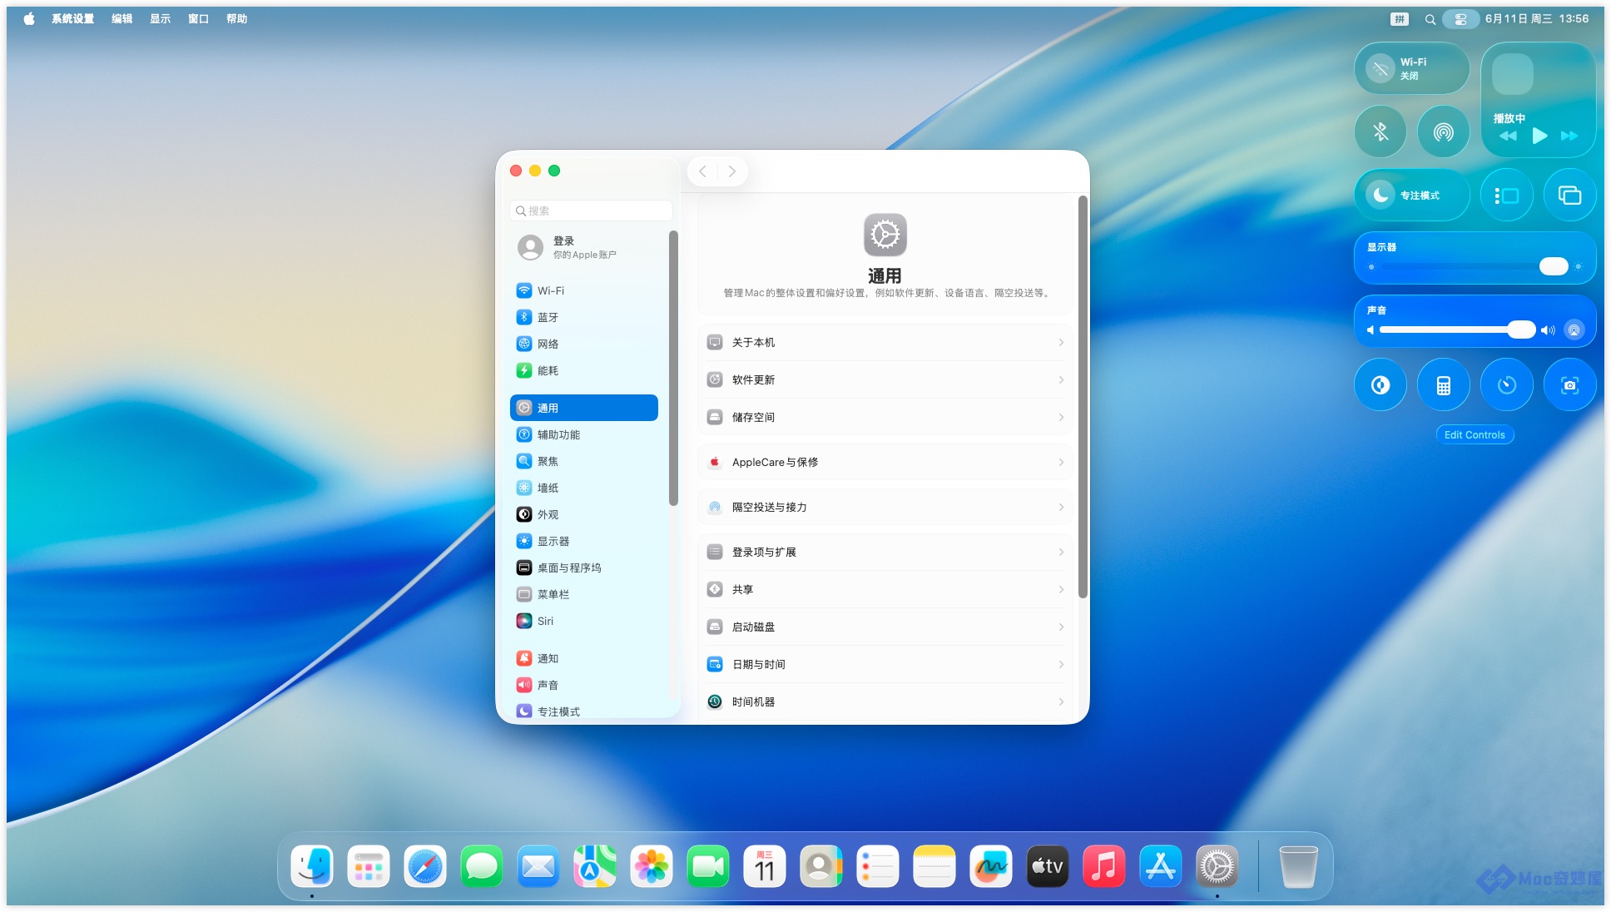Toggle Focus mode (专注模式) in Control Center
Viewport: 1611px width, 912px height.
click(1412, 196)
